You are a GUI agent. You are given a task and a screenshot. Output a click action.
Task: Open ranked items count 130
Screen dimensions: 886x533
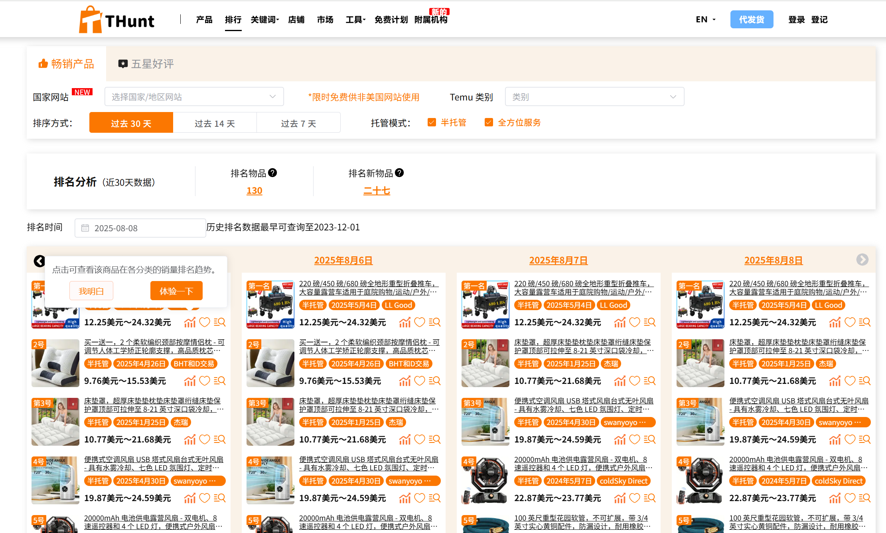pos(254,191)
